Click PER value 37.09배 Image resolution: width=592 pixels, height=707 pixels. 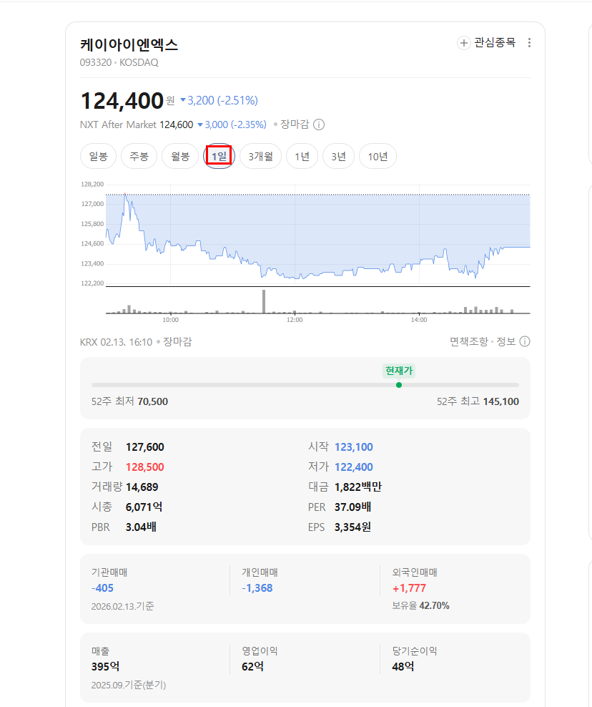pyautogui.click(x=352, y=507)
